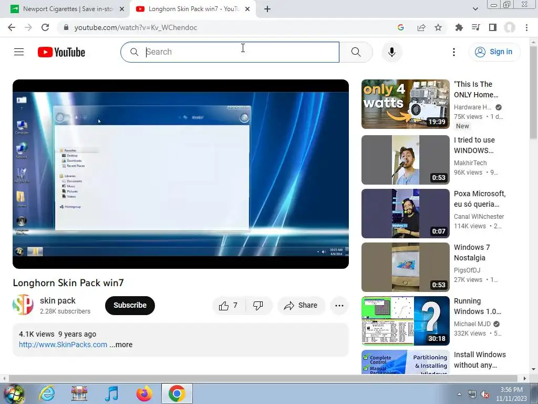Open skin pack channel avatar
Image resolution: width=538 pixels, height=404 pixels.
coord(23,305)
